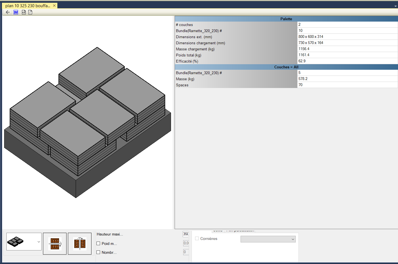This screenshot has width=398, height=264.
Task: Open the layer pattern dropdown
Action: coord(39,242)
